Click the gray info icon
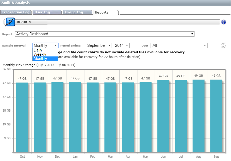 pos(223,45)
